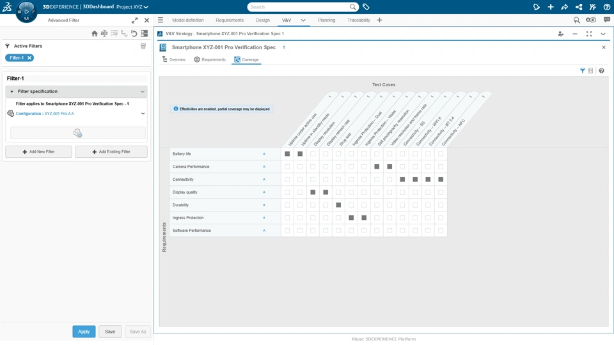Open the comments chat icon at top right
Screen dimensions: 614x345
[607, 20]
